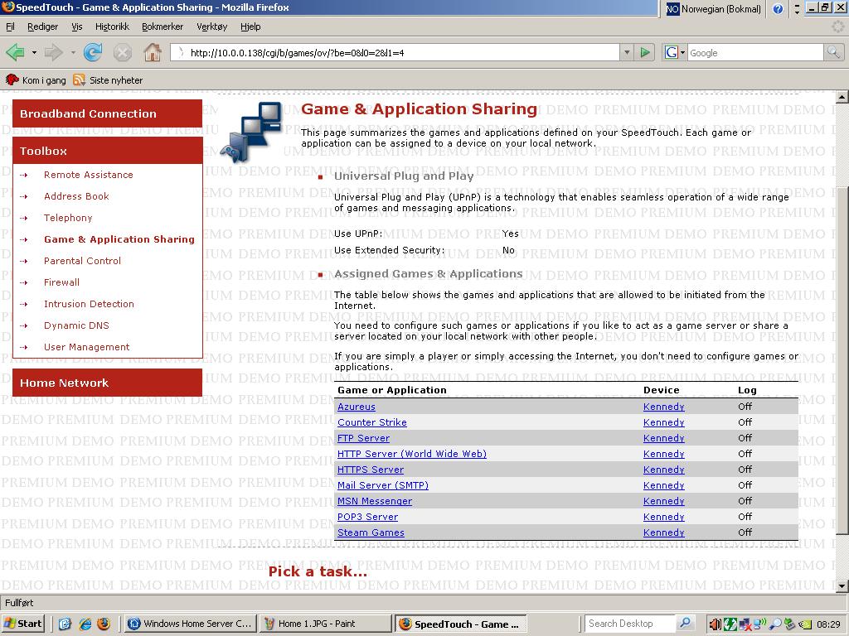Open the FTP Server link
Screen dimensions: 849x636
pyautogui.click(x=363, y=438)
